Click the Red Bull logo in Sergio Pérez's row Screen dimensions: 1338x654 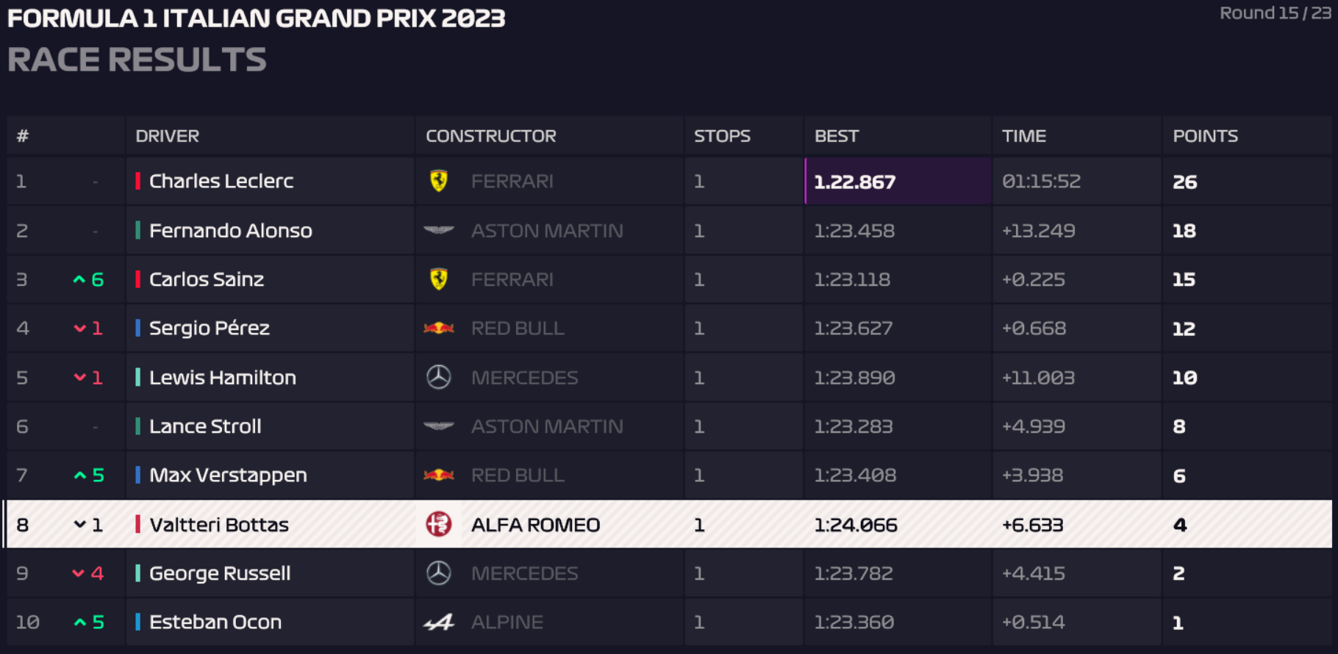tap(439, 328)
